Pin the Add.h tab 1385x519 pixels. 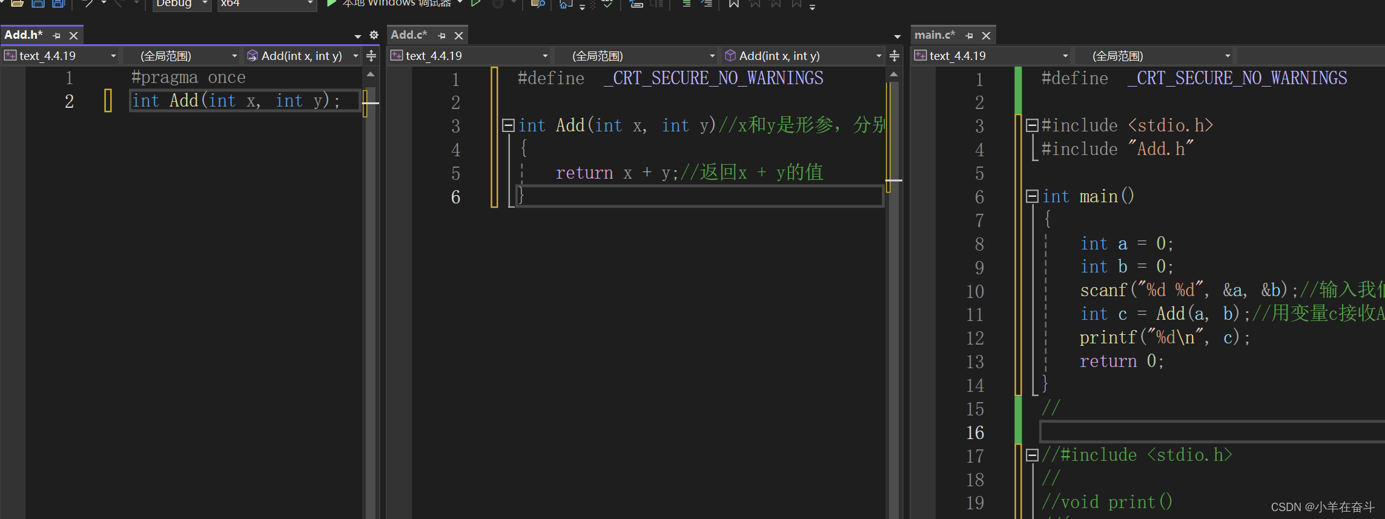57,36
